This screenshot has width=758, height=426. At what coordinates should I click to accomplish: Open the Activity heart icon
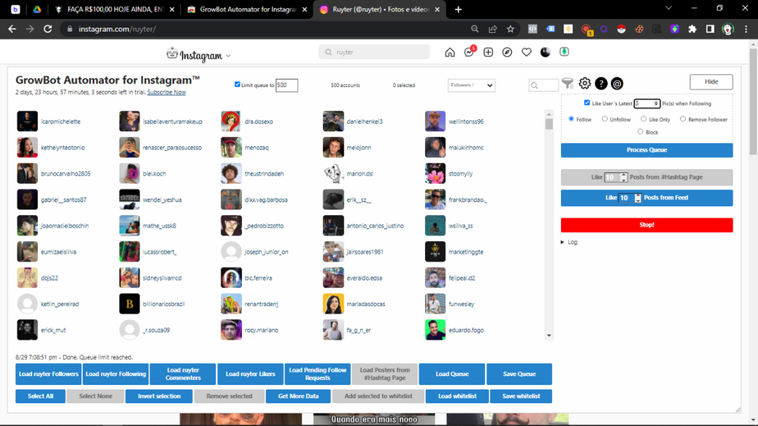[527, 52]
